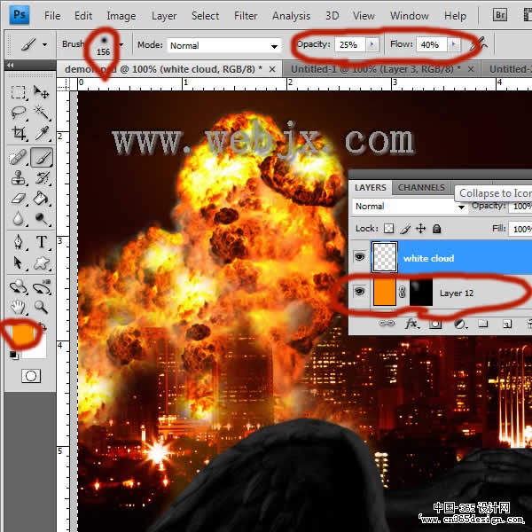Open the Image menu
The height and width of the screenshot is (532, 532).
click(x=121, y=16)
